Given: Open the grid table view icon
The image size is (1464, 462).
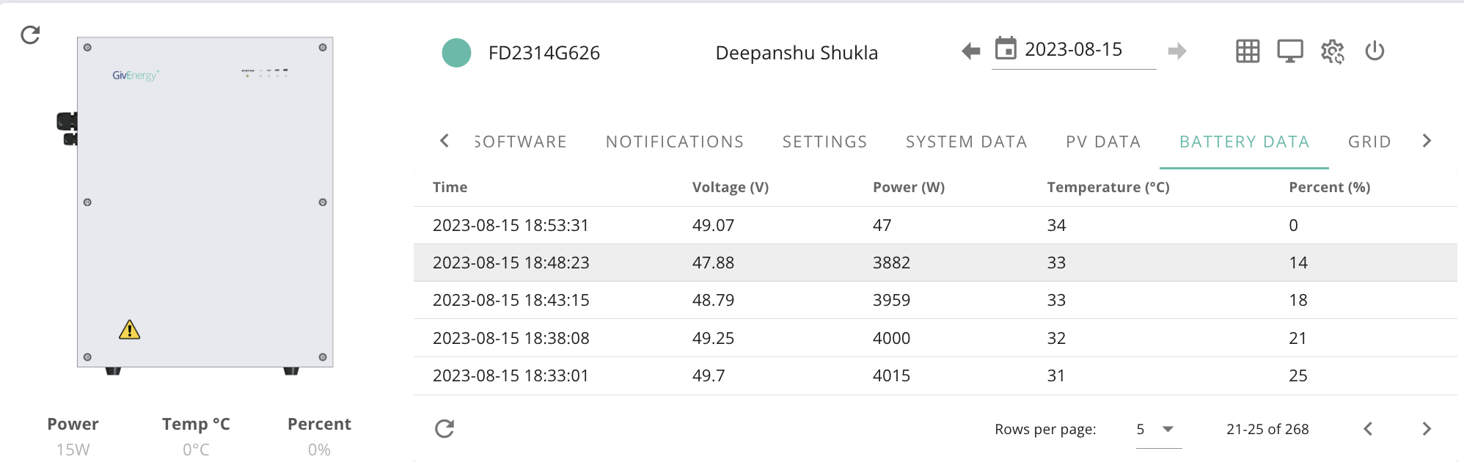Looking at the screenshot, I should 1248,51.
